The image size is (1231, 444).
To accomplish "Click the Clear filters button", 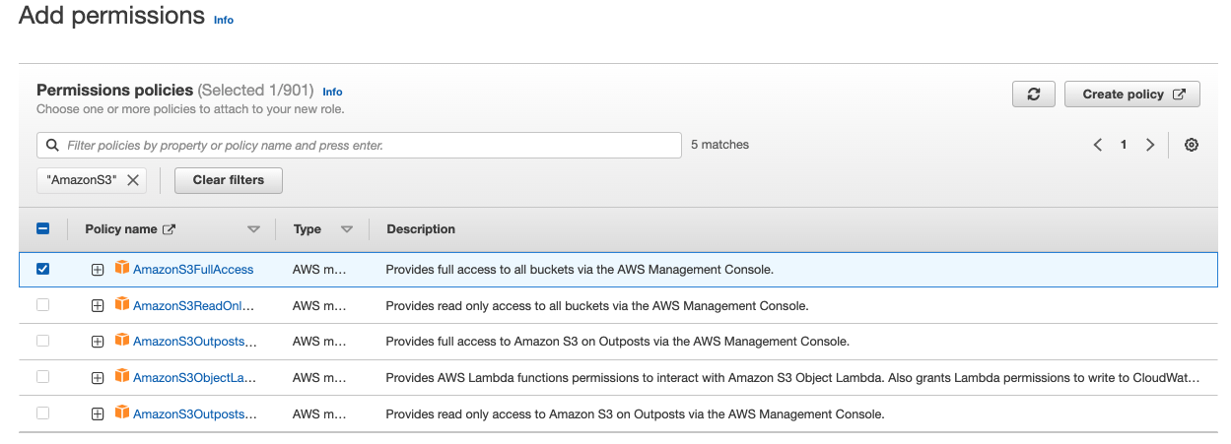I will click(x=228, y=180).
